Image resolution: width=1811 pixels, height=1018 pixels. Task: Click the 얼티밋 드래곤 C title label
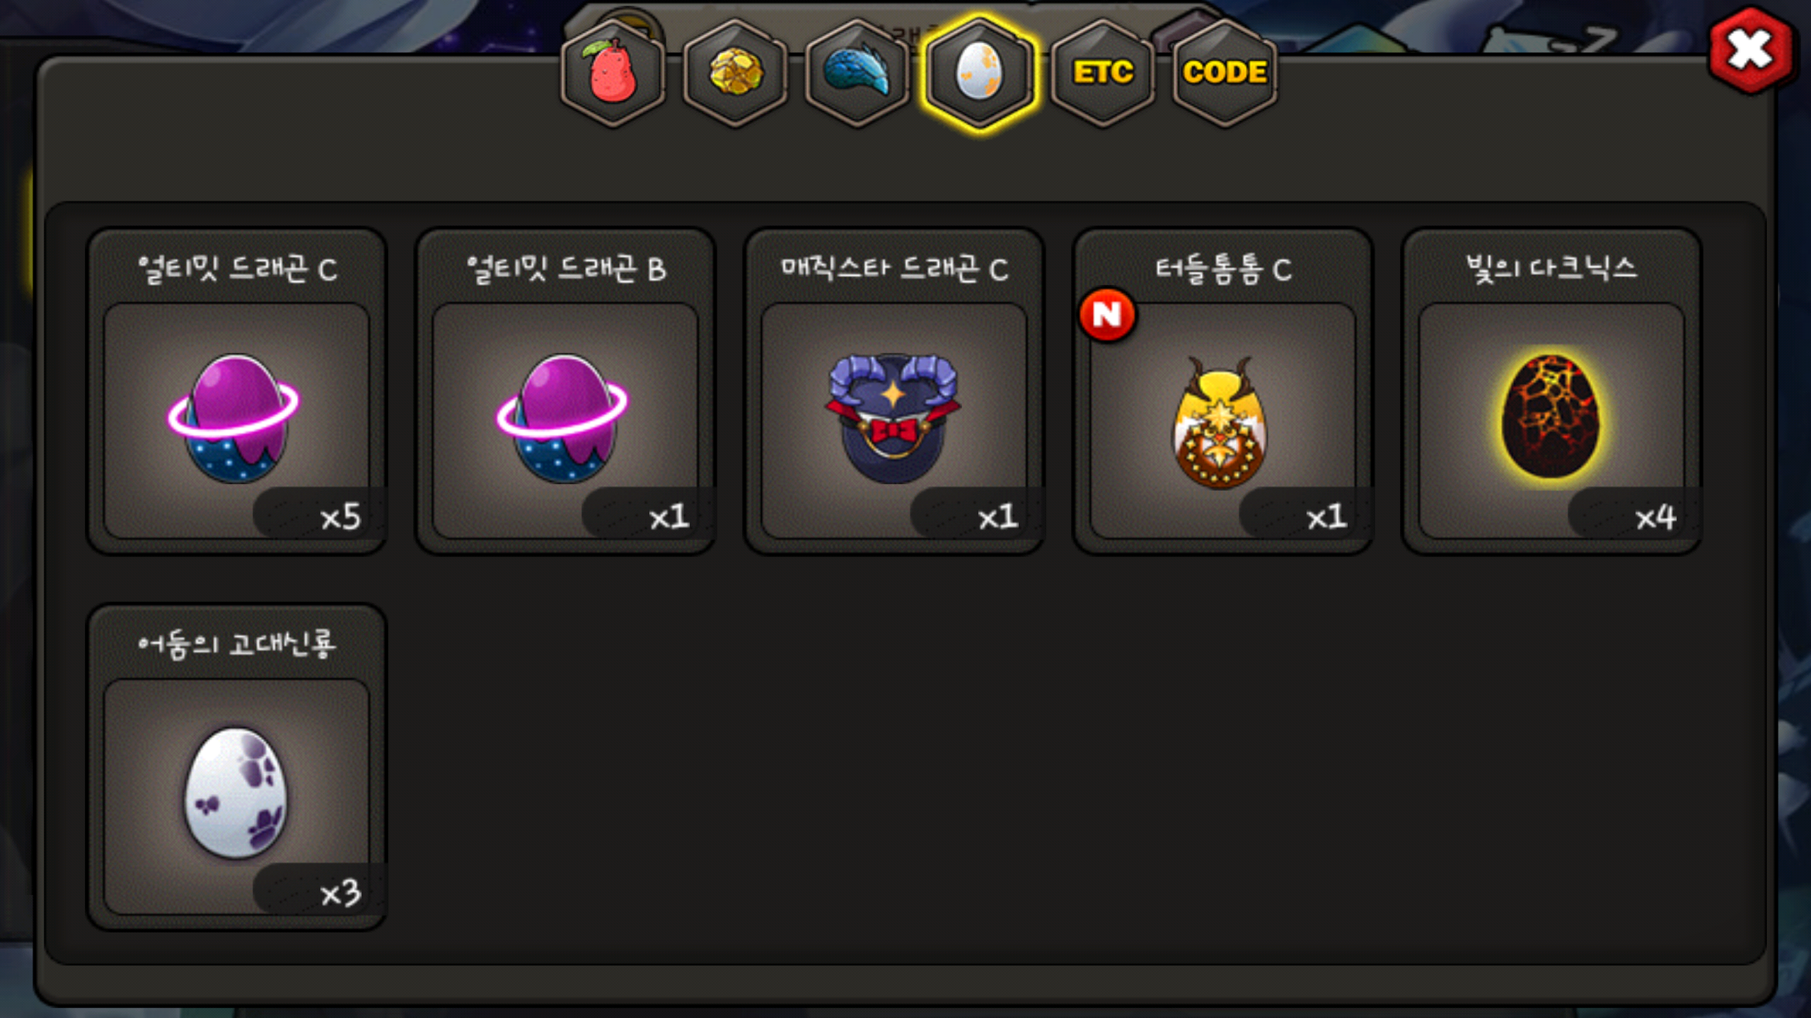(x=237, y=269)
